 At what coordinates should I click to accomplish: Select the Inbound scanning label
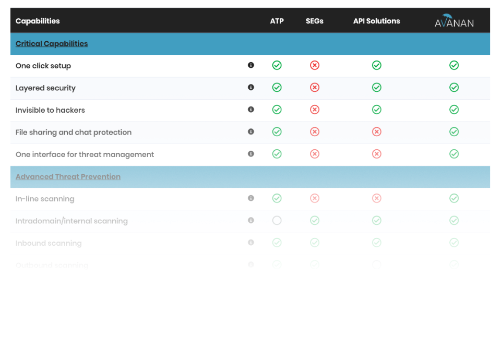[49, 243]
